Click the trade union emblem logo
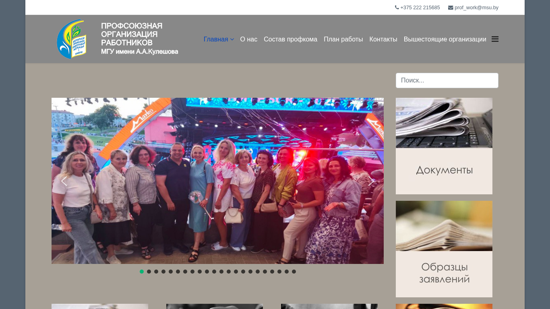The height and width of the screenshot is (309, 550). (72, 39)
